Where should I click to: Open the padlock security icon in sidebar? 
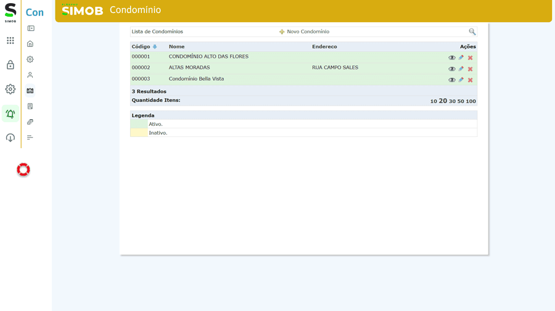point(10,65)
